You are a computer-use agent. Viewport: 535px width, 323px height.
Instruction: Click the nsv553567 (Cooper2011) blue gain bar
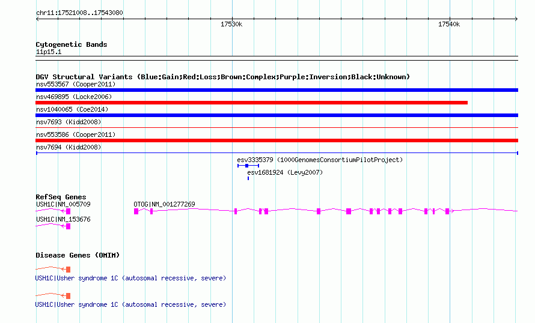(x=277, y=90)
